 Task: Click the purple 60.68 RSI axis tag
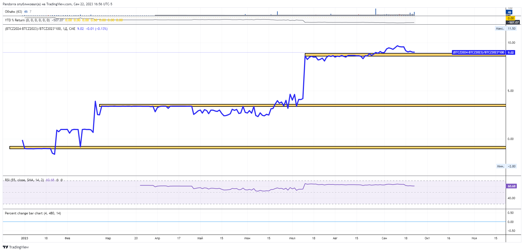tap(512, 186)
